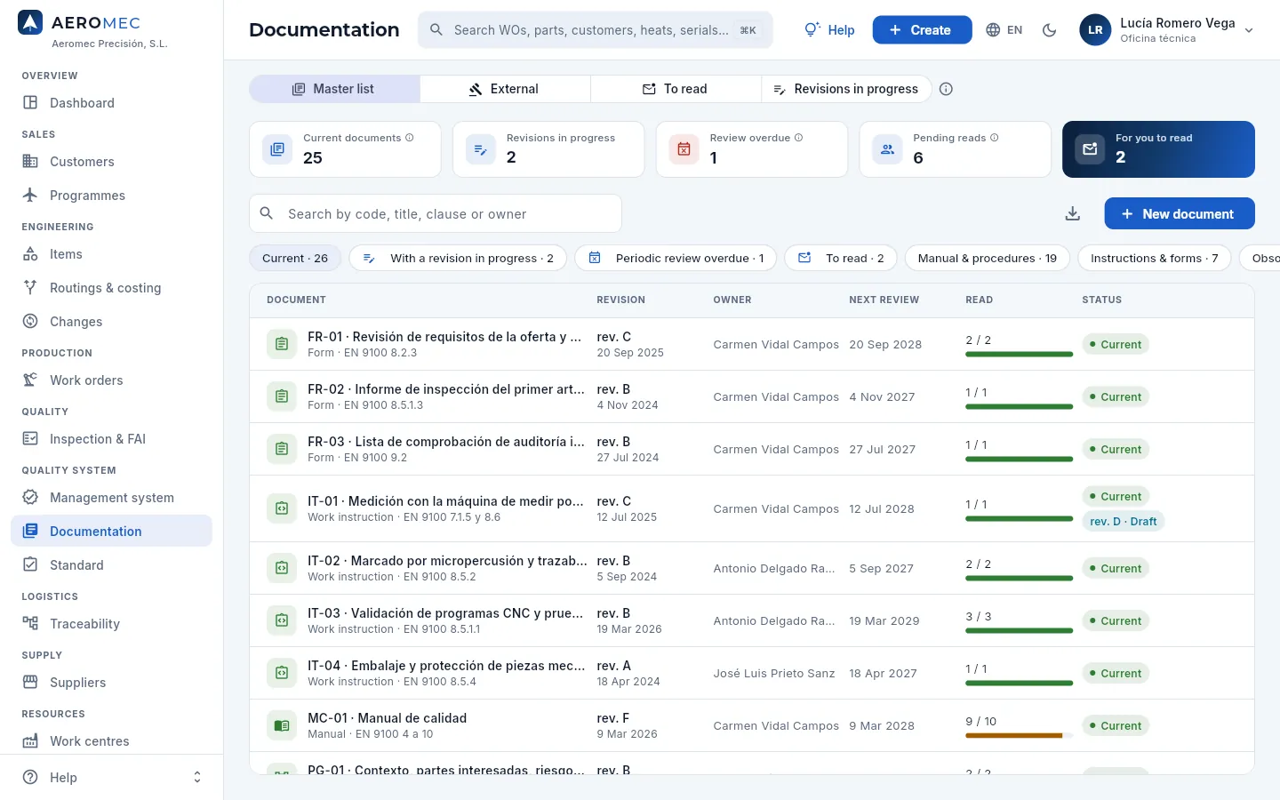
Task: Toggle dark mode with the moon icon
Action: tap(1050, 30)
